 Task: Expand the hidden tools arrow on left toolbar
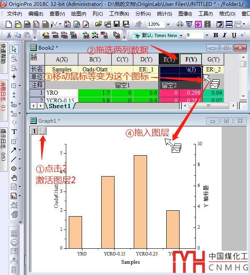pos(20,222)
